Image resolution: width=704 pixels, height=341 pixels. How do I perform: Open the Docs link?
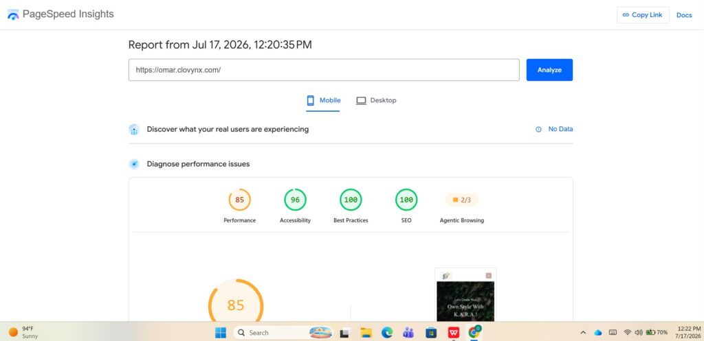tap(684, 15)
